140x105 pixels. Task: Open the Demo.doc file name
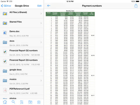[14, 32]
